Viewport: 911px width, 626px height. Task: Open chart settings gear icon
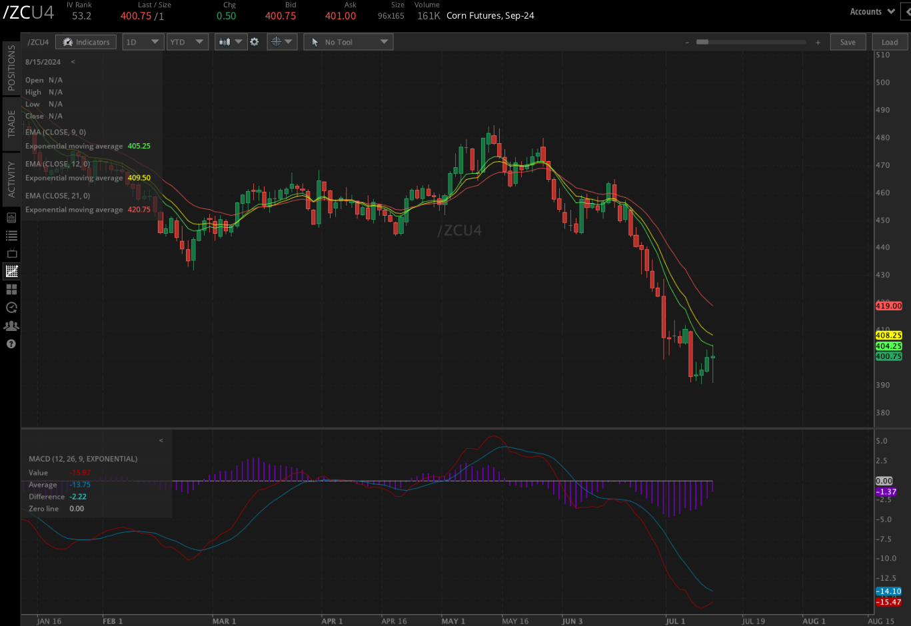pos(254,42)
